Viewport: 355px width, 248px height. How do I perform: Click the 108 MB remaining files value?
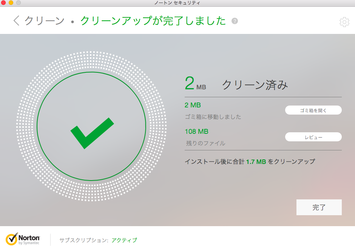point(196,132)
